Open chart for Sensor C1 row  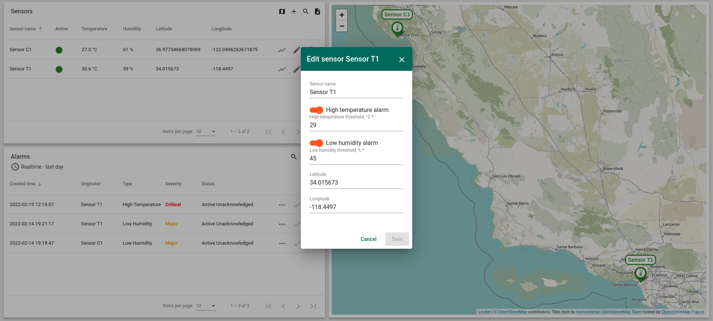pos(282,50)
